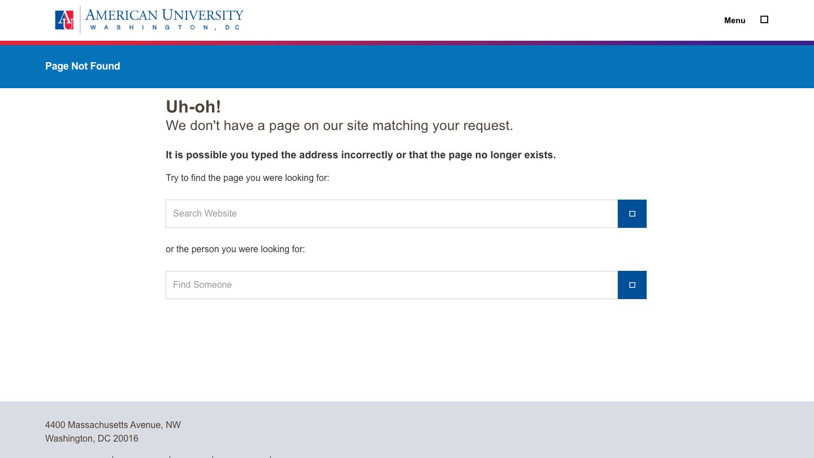
Task: Click the WASHINGTON, DC tagline under logo
Action: pos(165,28)
